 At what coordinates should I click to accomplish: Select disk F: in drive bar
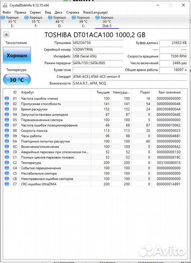click(x=34, y=21)
